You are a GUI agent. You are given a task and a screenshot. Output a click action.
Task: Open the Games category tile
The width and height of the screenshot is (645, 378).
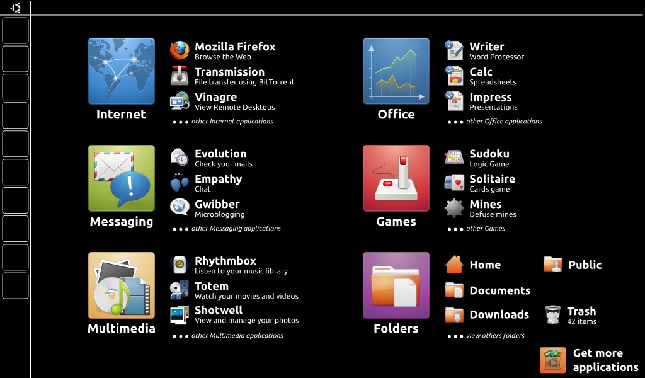396,178
